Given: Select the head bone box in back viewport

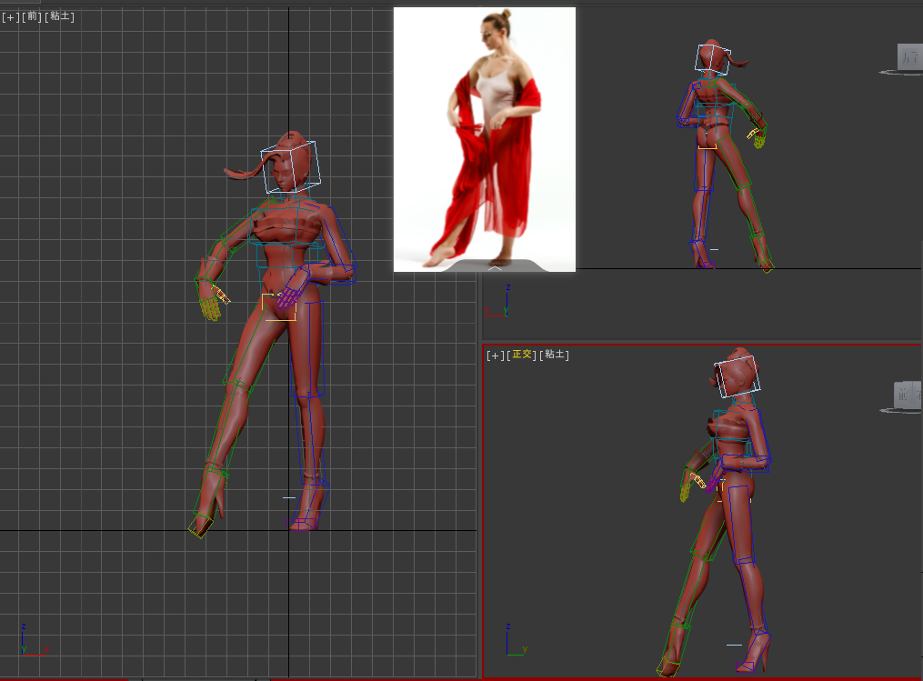Looking at the screenshot, I should point(712,57).
